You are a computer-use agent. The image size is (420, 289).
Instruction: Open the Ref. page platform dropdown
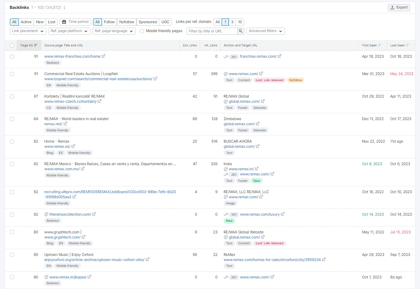tap(69, 31)
